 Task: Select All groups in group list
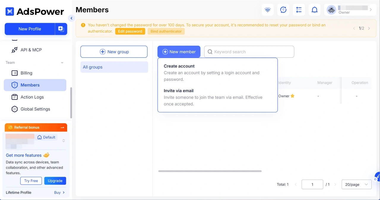pyautogui.click(x=114, y=67)
